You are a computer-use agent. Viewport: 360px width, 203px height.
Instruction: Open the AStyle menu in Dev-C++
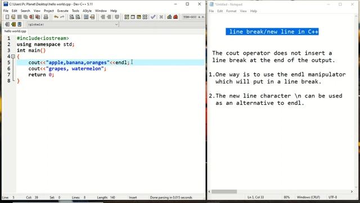pyautogui.click(x=87, y=11)
